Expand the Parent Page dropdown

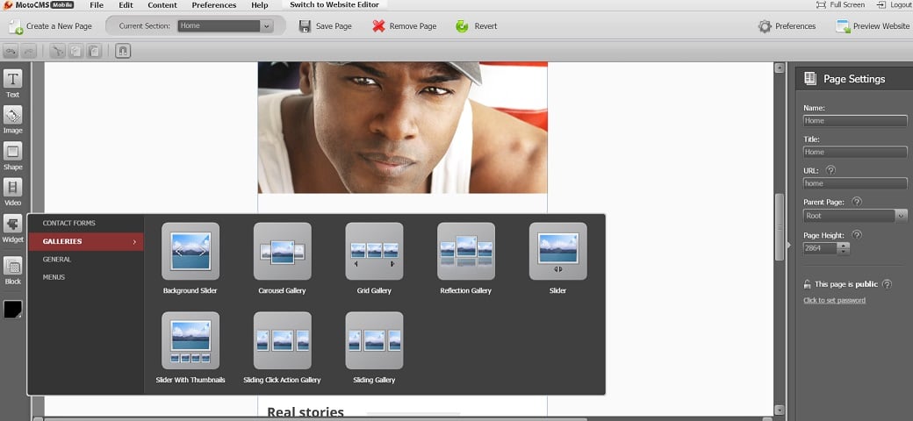[854, 215]
